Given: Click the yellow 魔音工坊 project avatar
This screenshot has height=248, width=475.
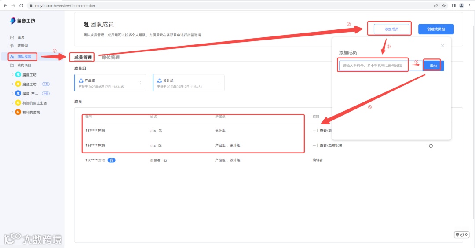Looking at the screenshot, I should 18,84.
